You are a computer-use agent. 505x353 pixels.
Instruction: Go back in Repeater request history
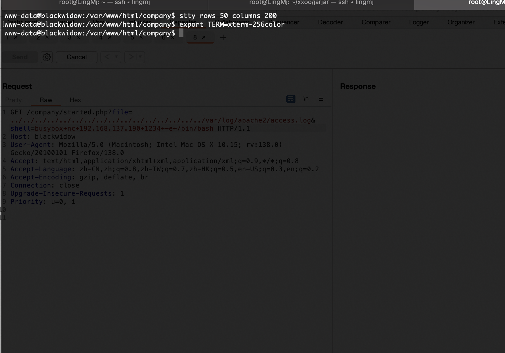click(x=107, y=57)
